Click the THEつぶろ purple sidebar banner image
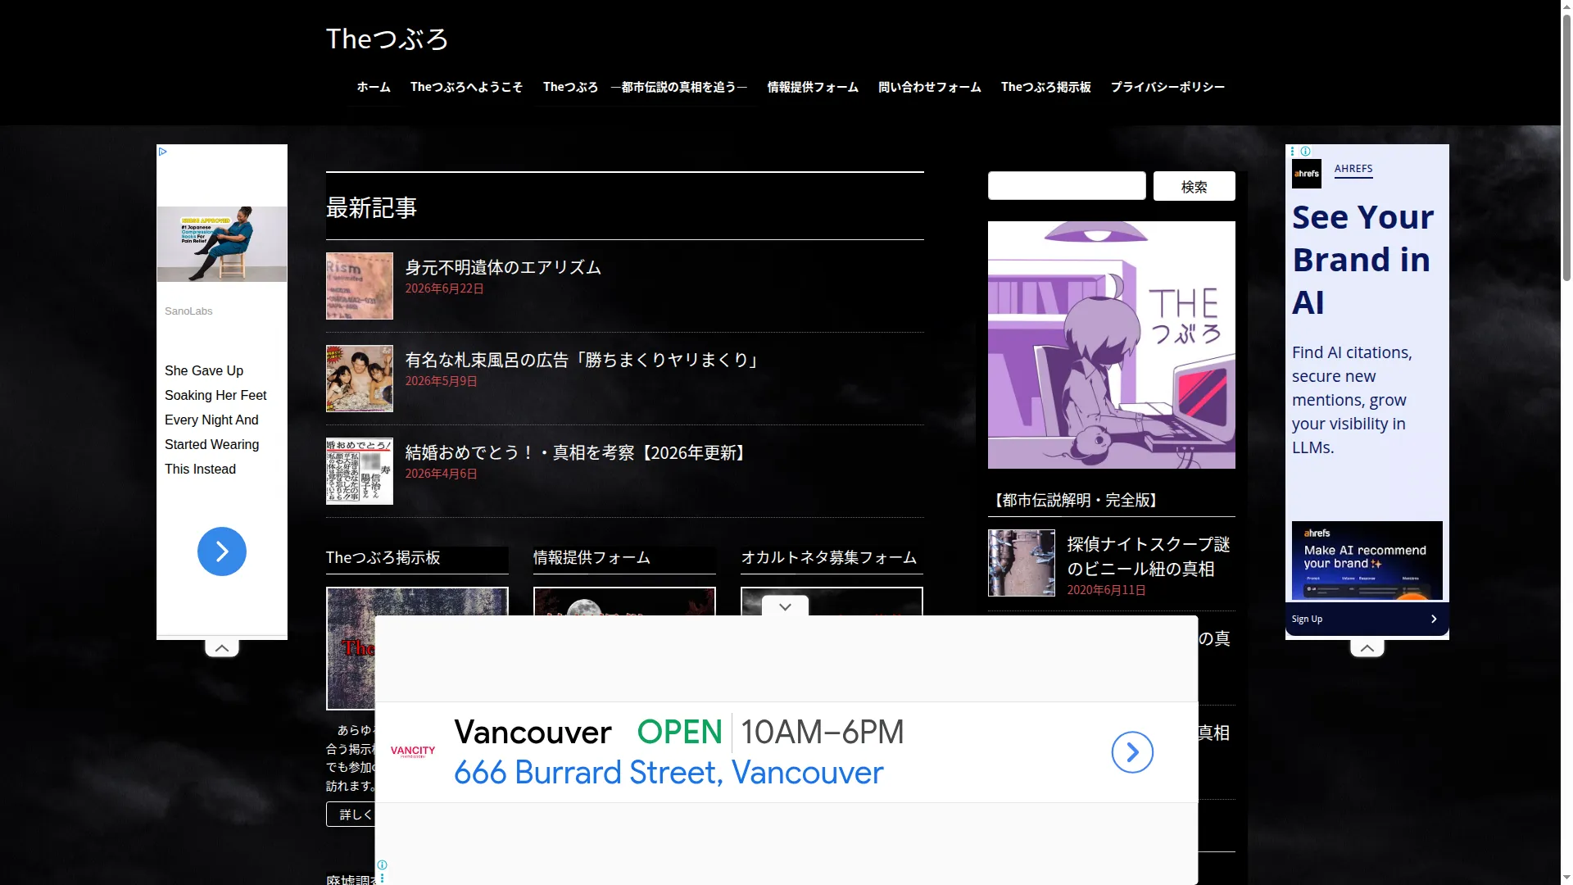This screenshot has height=885, width=1573. tap(1112, 345)
